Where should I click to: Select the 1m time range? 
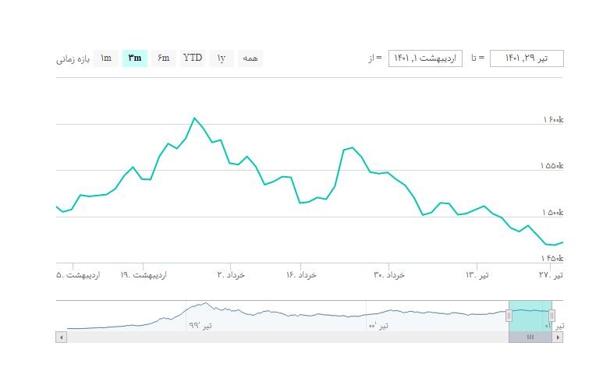106,58
